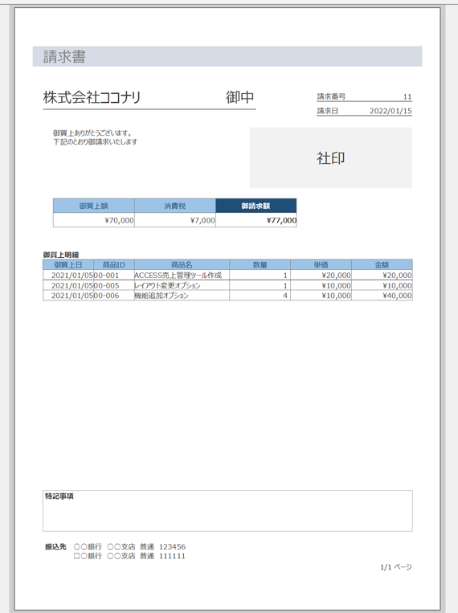Viewport: 458px width, 613px height.
Task: Select the 請求番号 value 11
Action: click(x=407, y=96)
